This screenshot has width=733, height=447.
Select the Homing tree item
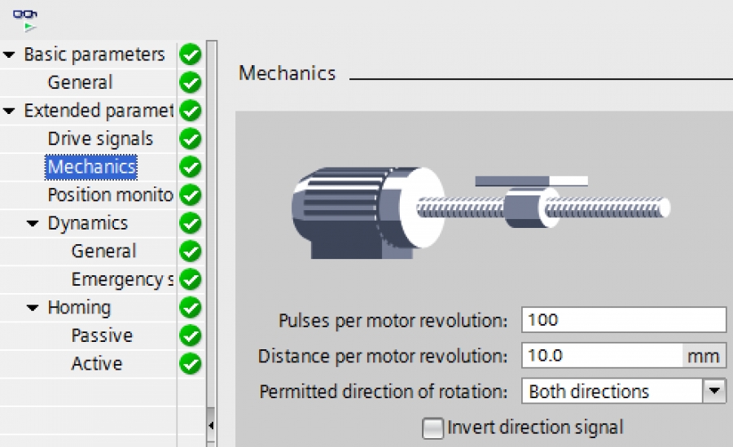tap(79, 308)
